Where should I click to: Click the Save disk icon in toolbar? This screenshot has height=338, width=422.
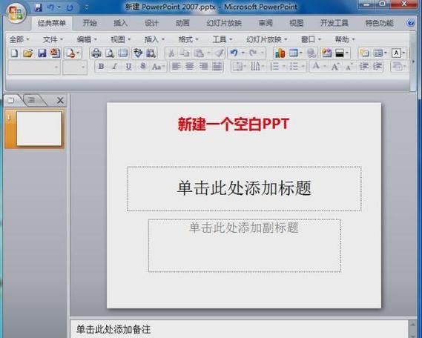[42, 53]
